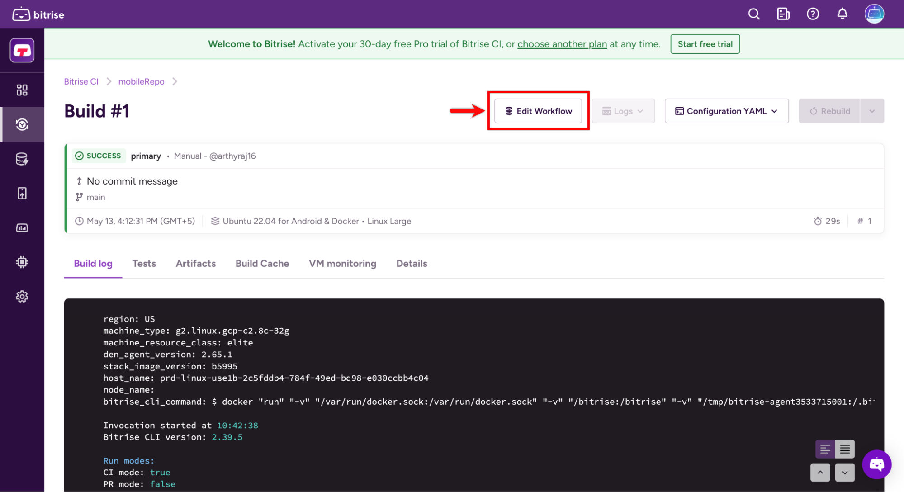Screen dimensions: 904x492
Task: Click the PR mode: false log line
Action: click(x=139, y=484)
